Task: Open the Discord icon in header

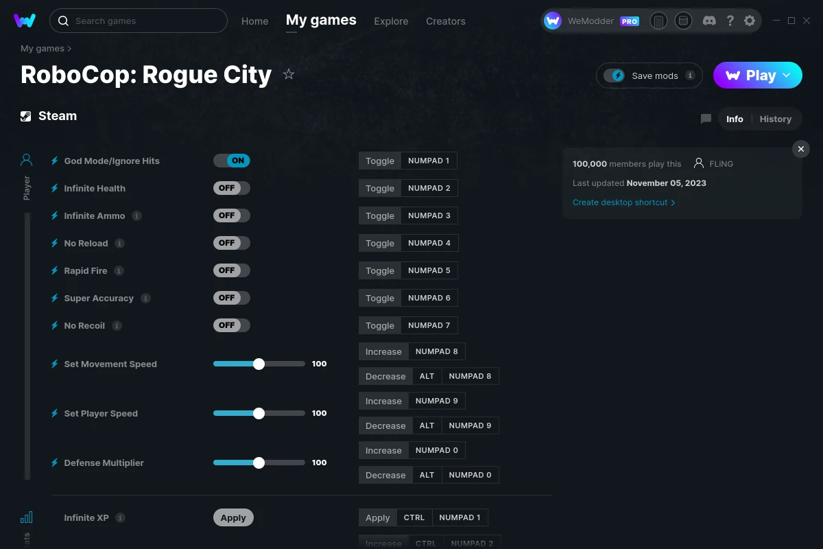Action: (x=710, y=21)
